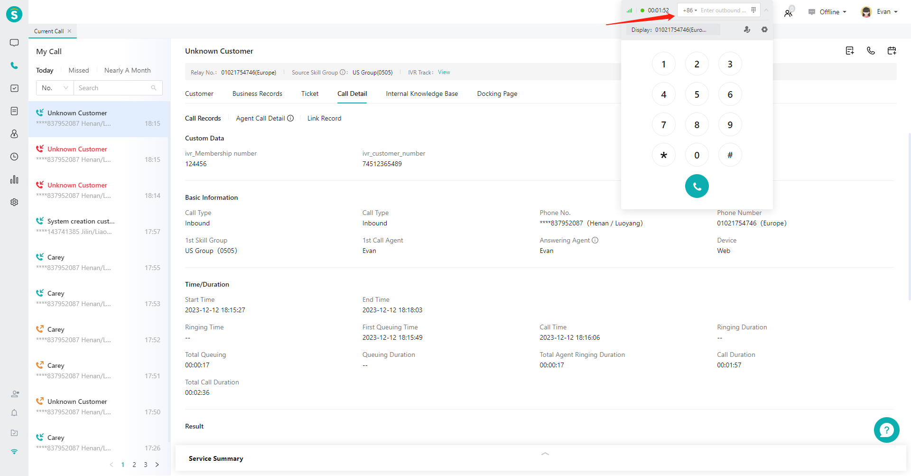The width and height of the screenshot is (911, 476).
Task: Click the phone callback icon beside customer header
Action: point(871,51)
